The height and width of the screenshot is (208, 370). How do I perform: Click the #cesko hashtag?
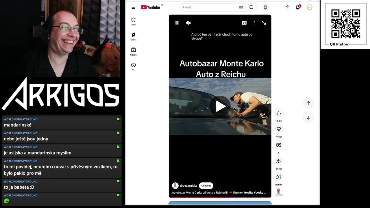point(259,193)
